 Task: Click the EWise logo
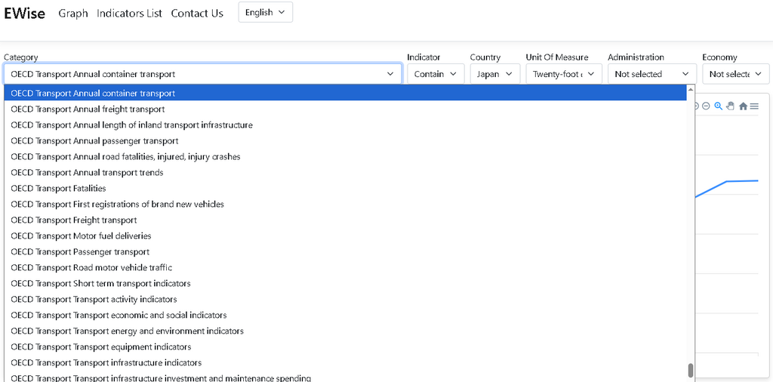(x=25, y=14)
